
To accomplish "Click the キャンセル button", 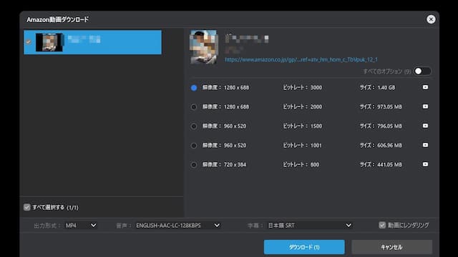I will [391, 247].
